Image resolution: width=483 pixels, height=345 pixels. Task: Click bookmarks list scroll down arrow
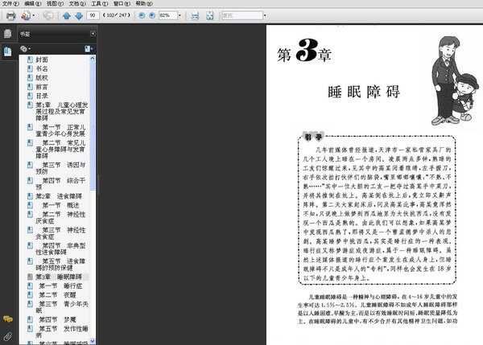[93, 341]
